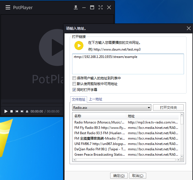Click the 地址 column header
This screenshot has width=193, height=180.
(x=153, y=116)
